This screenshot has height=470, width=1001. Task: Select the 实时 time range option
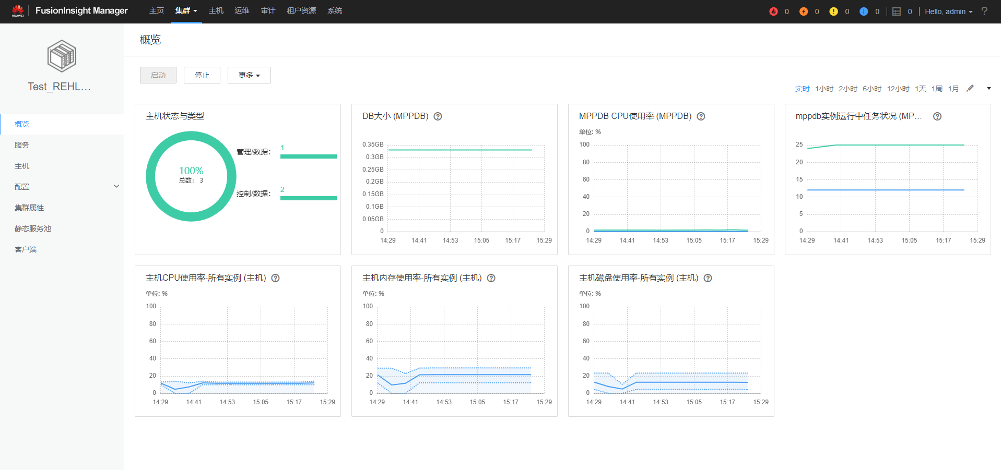pos(802,89)
